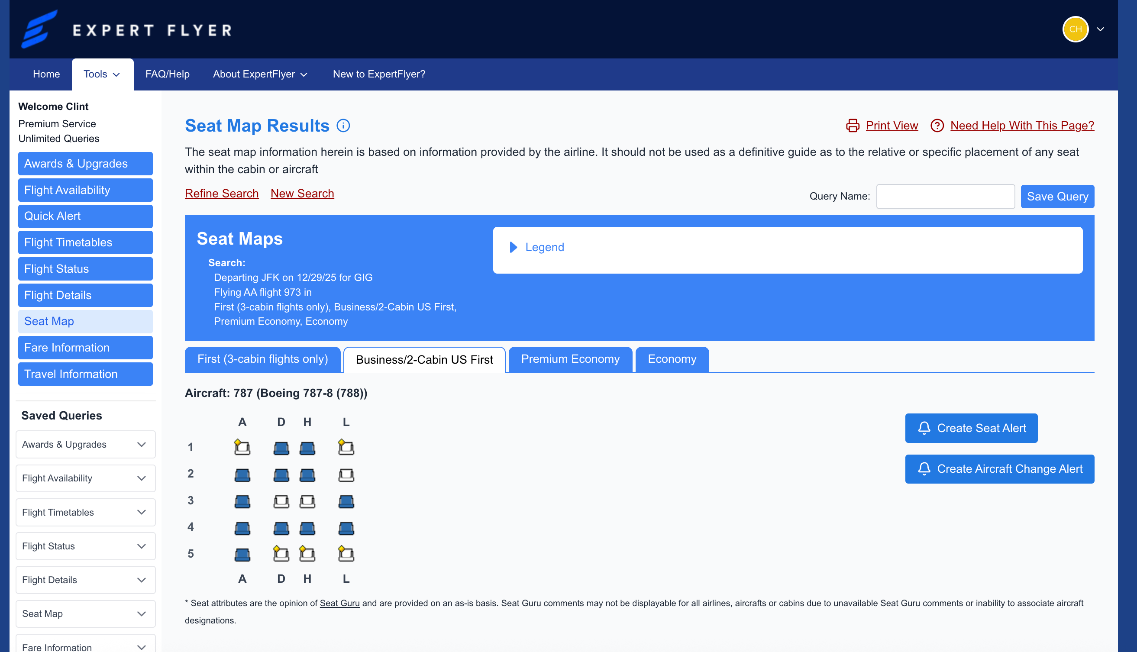Screen dimensions: 1137x652
Task: Click the bell icon on Create Seat Alert
Action: click(x=924, y=428)
